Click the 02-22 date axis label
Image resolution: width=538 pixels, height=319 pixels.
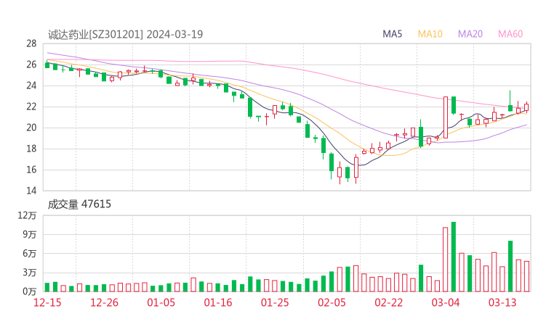pyautogui.click(x=389, y=302)
